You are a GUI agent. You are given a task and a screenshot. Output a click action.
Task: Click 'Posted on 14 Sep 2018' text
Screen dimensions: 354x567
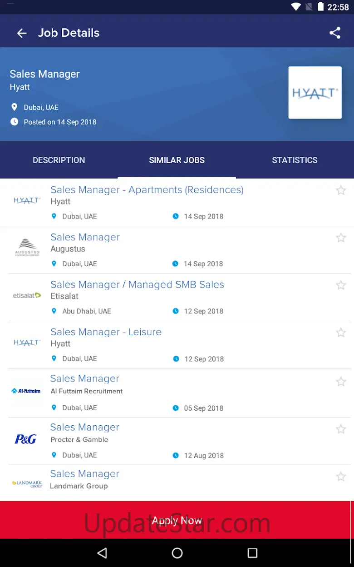tap(60, 122)
